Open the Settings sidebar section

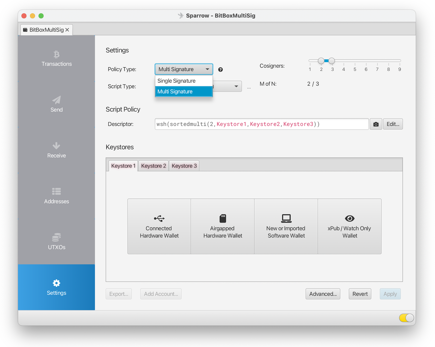point(57,287)
